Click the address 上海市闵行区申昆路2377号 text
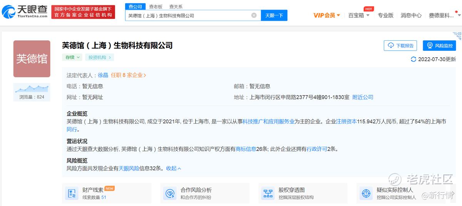462x206 pixels. pos(300,97)
